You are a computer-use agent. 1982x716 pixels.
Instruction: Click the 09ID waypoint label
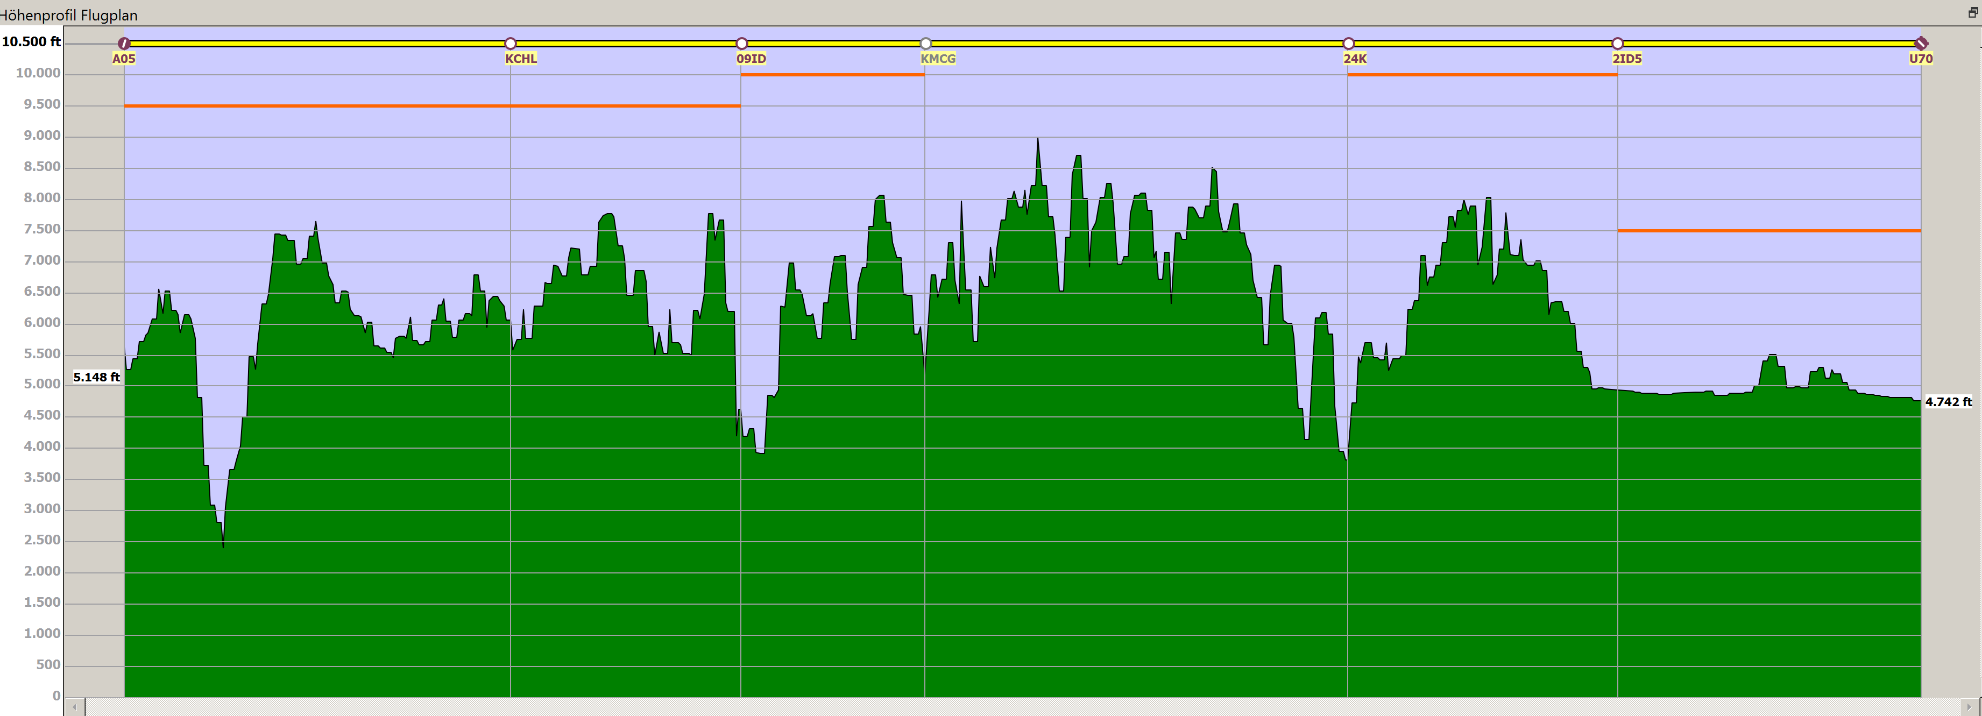(x=751, y=59)
